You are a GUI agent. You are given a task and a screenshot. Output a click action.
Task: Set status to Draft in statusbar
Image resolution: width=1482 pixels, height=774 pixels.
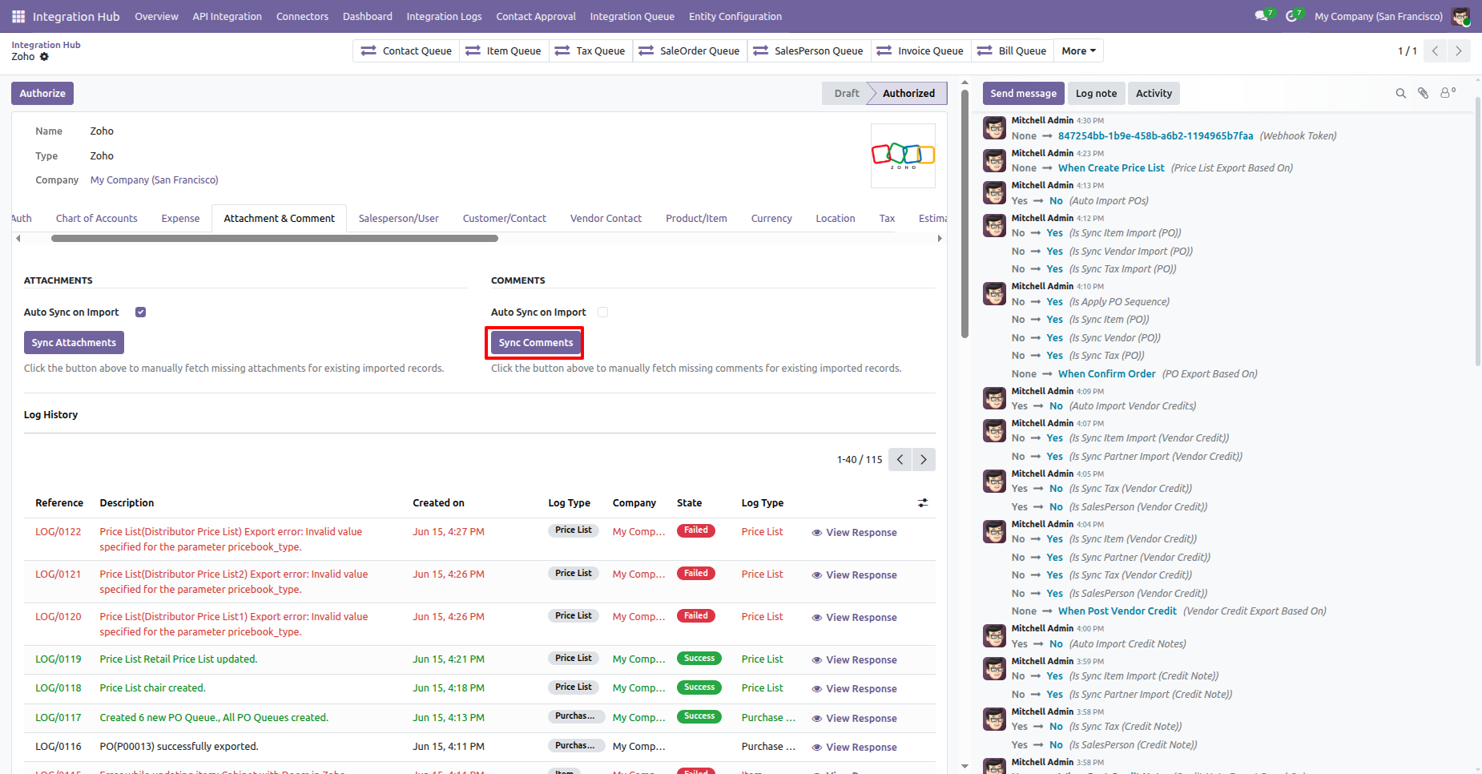click(x=846, y=94)
